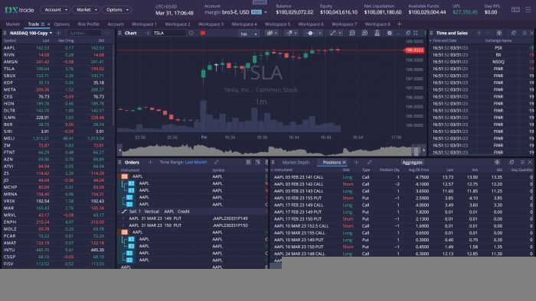Click the Net Chng watchlist column header
Screen dimensions: 536x301
click(66, 40)
